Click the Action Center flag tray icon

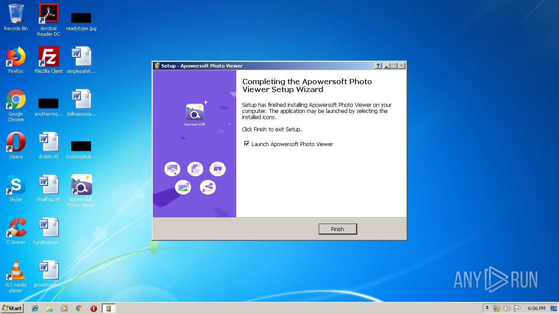click(x=517, y=308)
